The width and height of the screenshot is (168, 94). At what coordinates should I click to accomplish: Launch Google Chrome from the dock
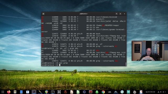103,92
